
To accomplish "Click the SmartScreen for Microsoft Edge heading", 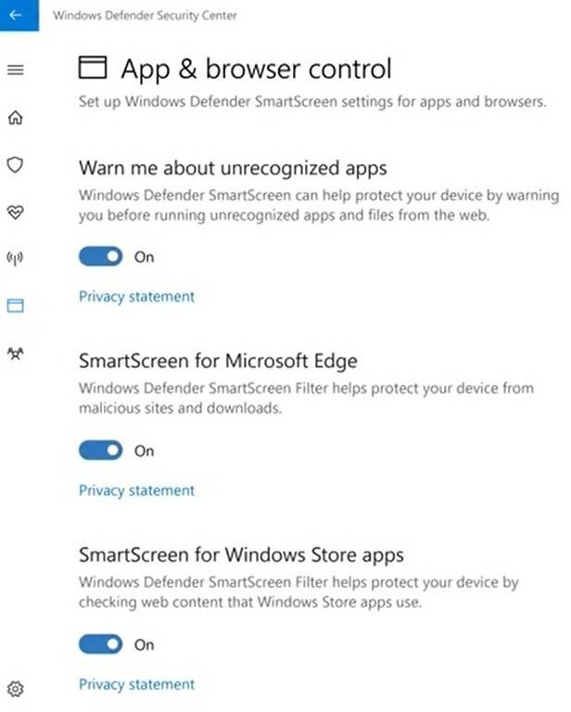I will 218,361.
